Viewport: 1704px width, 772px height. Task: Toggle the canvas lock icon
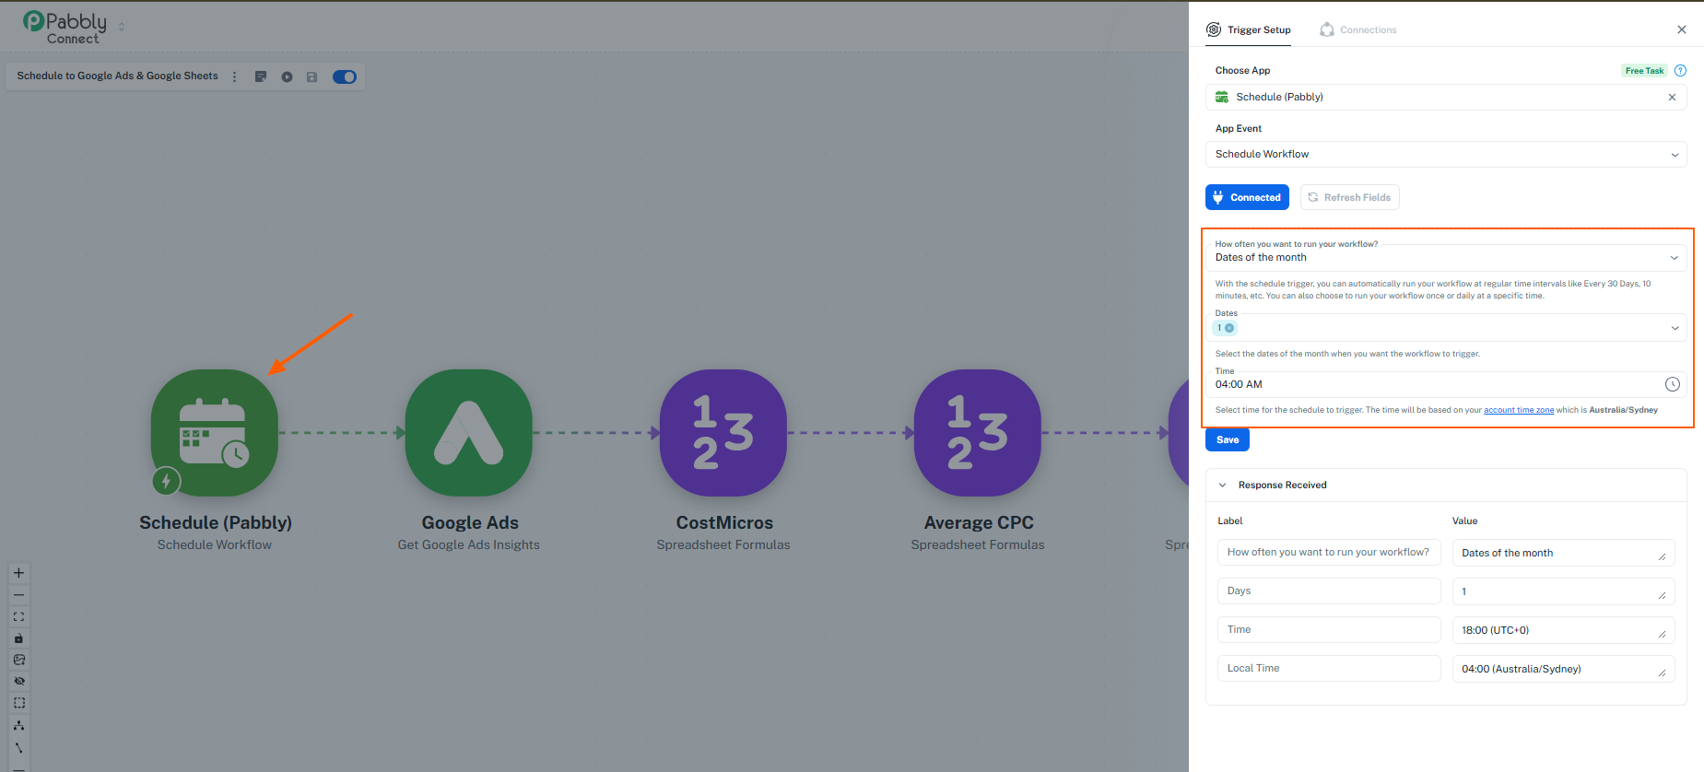pos(18,638)
